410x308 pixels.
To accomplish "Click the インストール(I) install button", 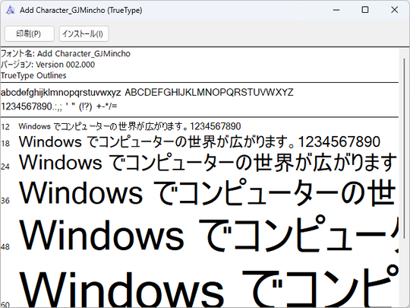I will (84, 33).
